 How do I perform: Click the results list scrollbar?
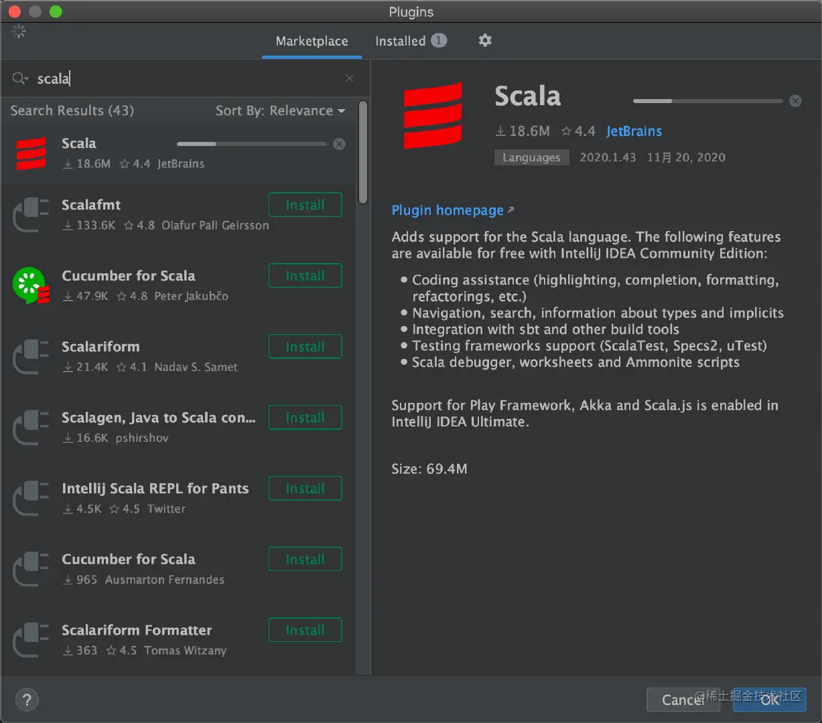coord(362,153)
